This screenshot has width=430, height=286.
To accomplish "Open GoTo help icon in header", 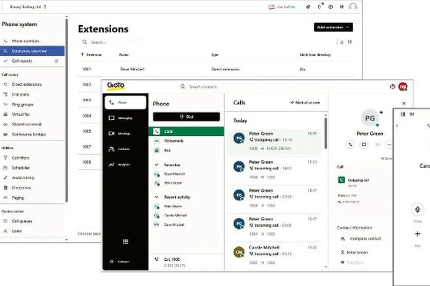I will coord(392,87).
